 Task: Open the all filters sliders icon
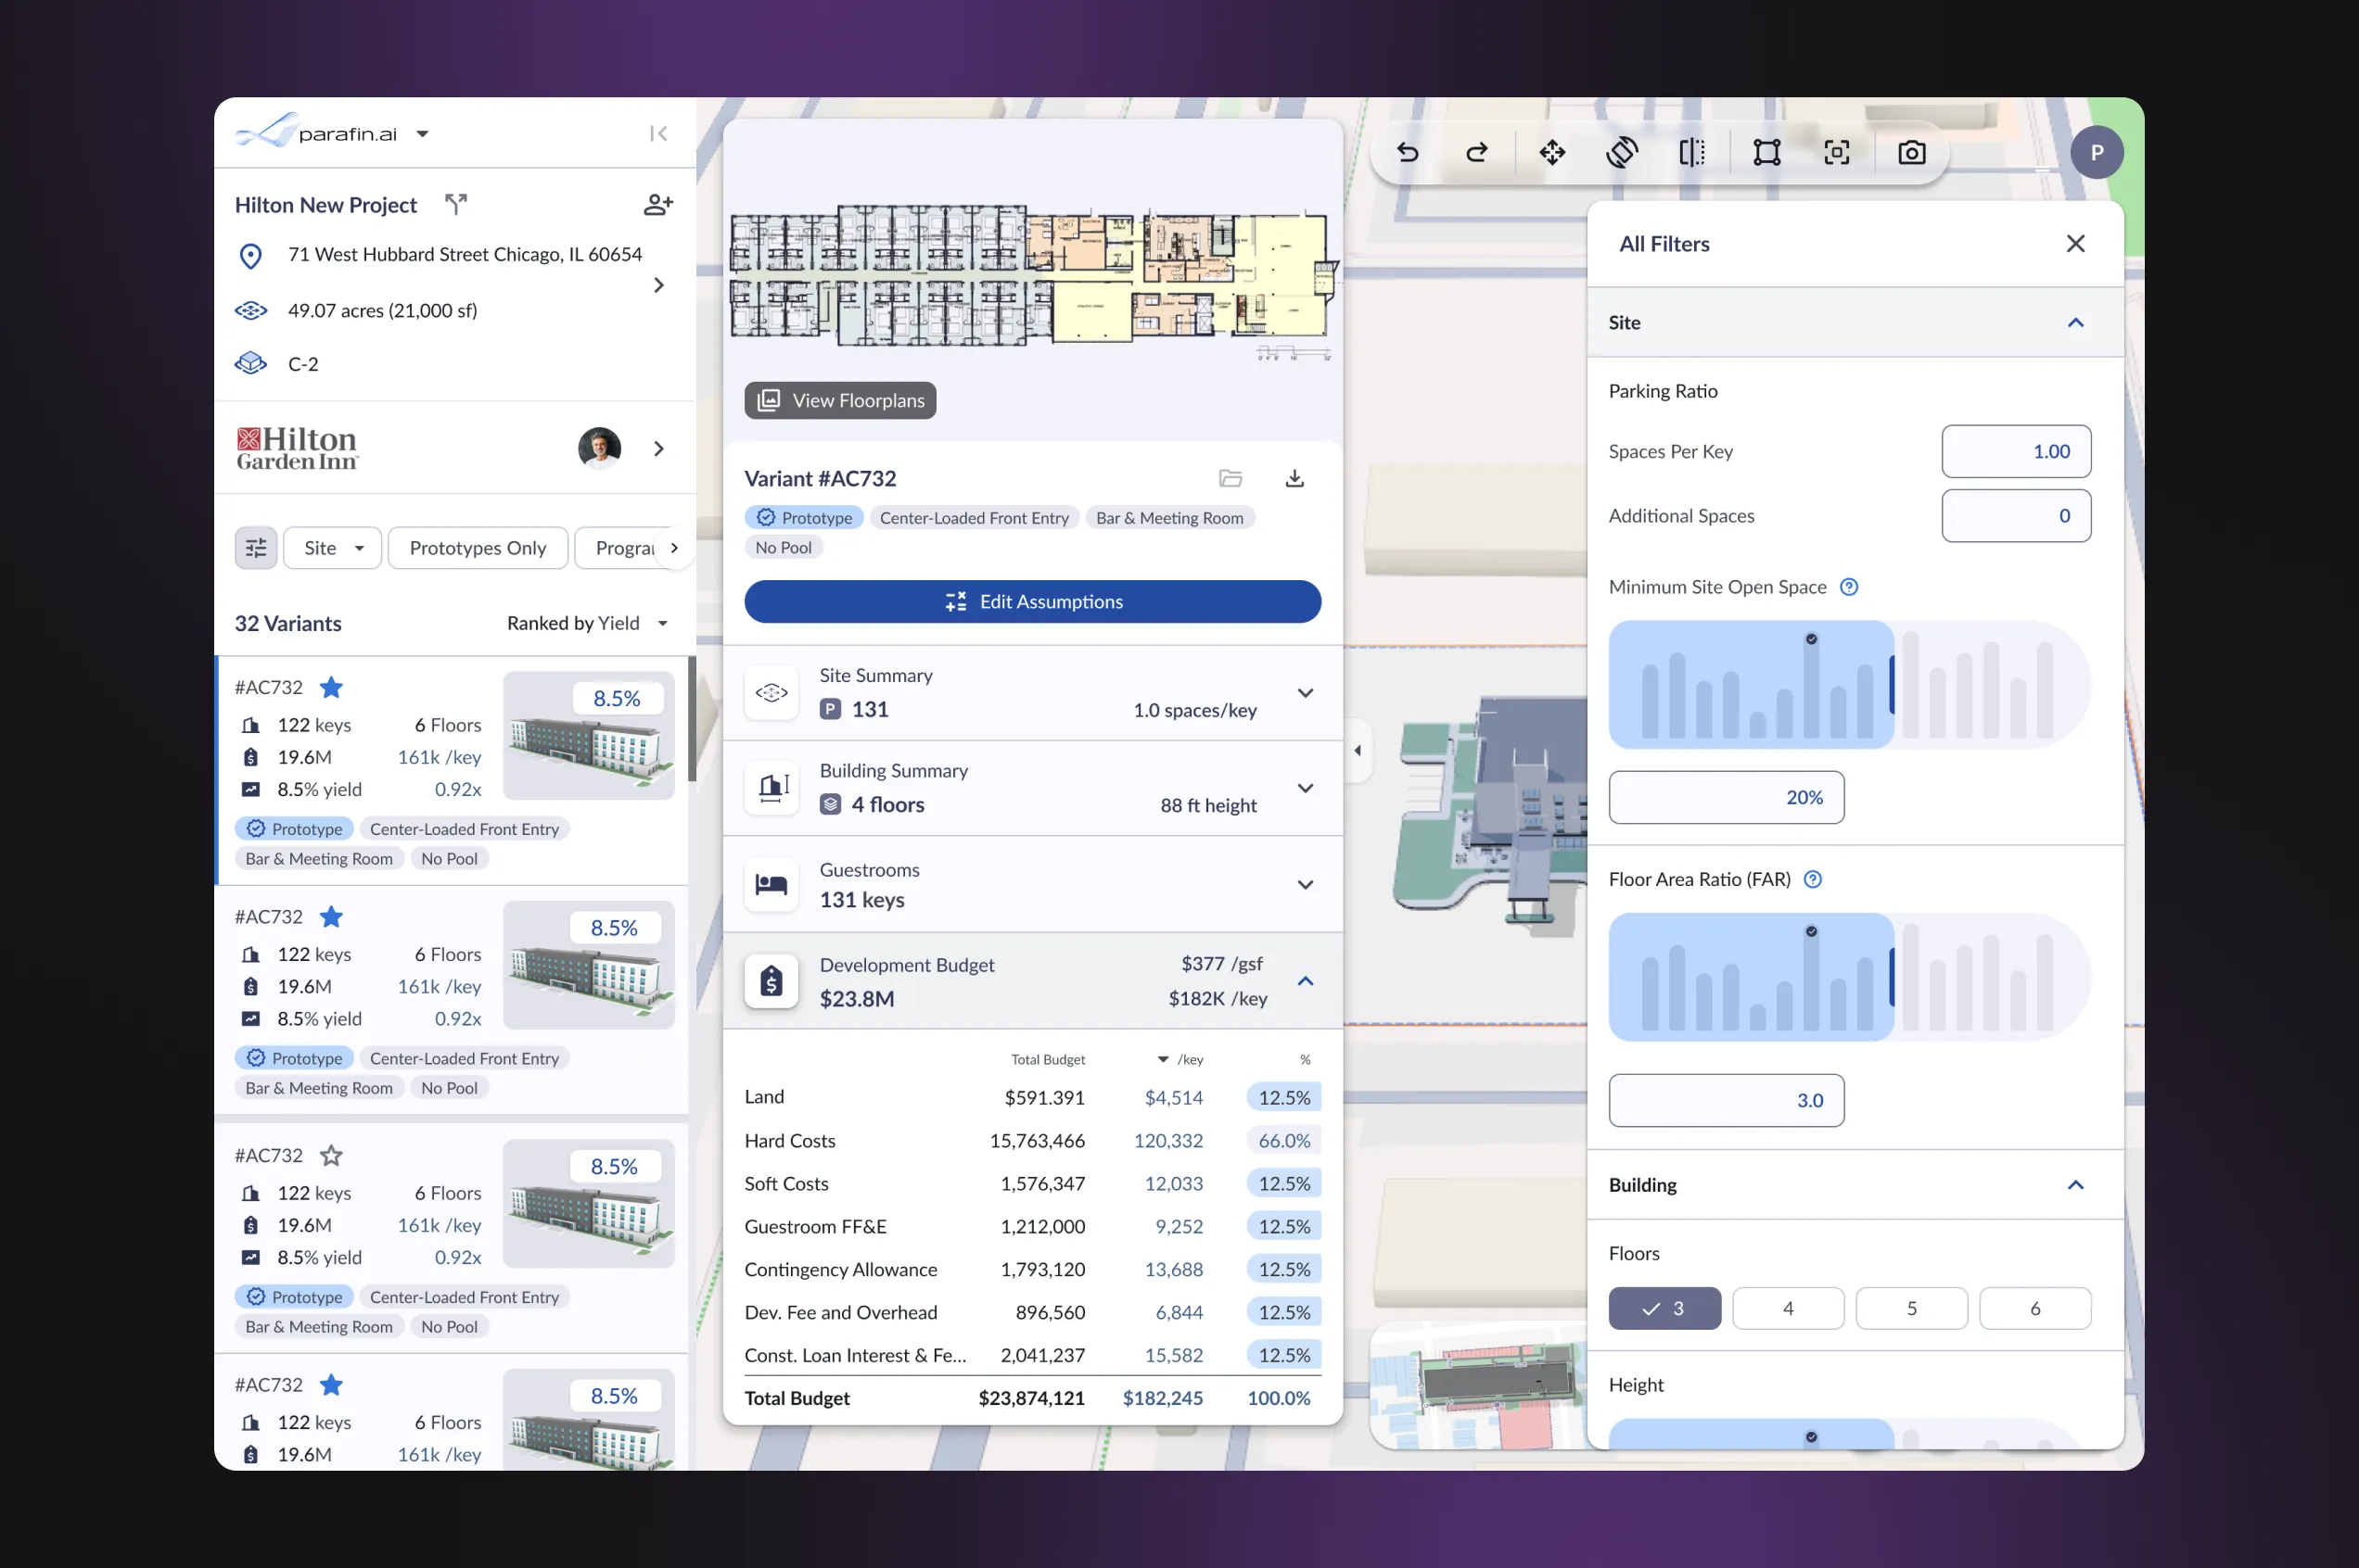click(x=256, y=547)
